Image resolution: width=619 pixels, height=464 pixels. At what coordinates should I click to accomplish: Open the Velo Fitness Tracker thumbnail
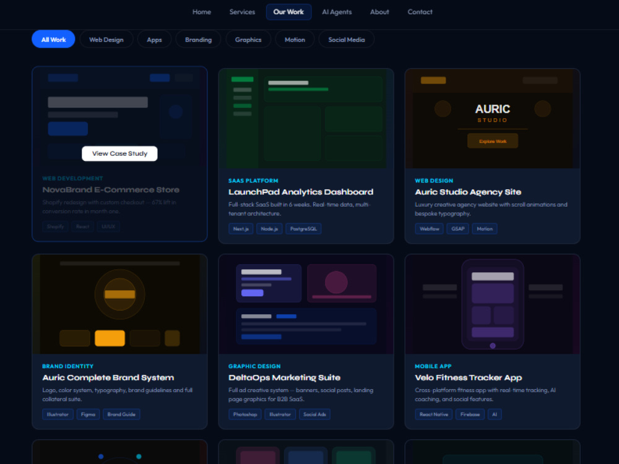tap(492, 304)
